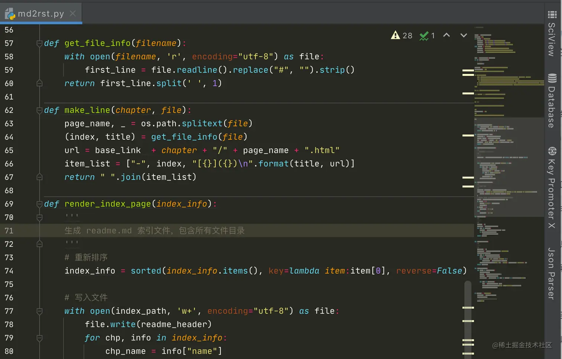Place cursor on readline call
Image resolution: width=562 pixels, height=359 pixels.
[x=197, y=70]
